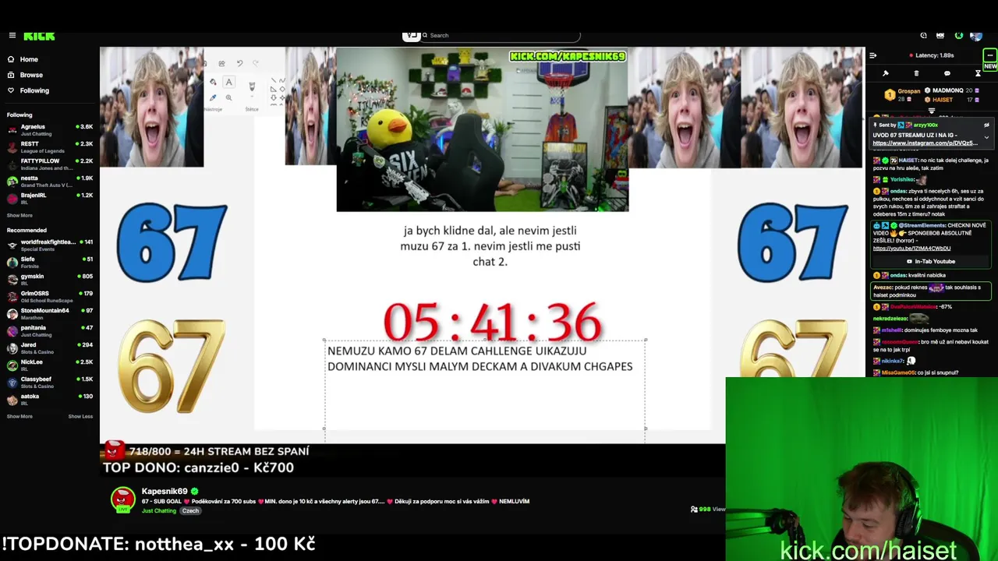Go to Home in the sidebar
Viewport: 998px width, 561px height.
29,59
